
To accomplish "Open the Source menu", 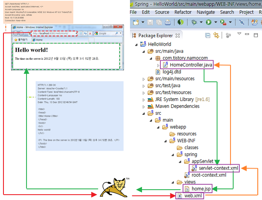I will coord(162,12).
